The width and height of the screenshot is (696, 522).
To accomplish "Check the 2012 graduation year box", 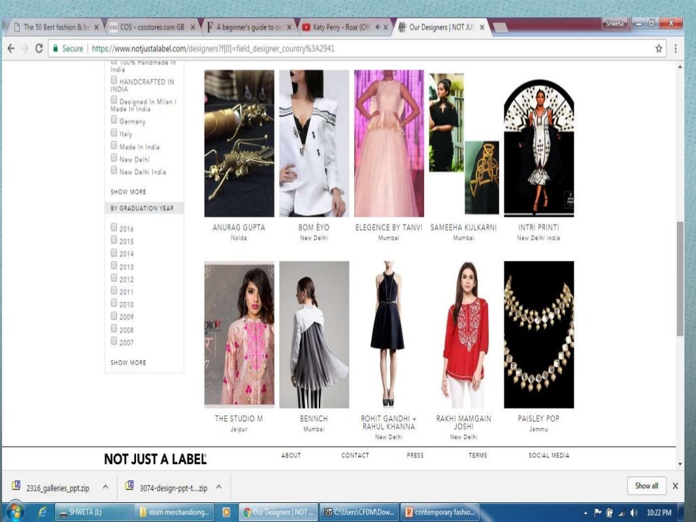I will [114, 278].
